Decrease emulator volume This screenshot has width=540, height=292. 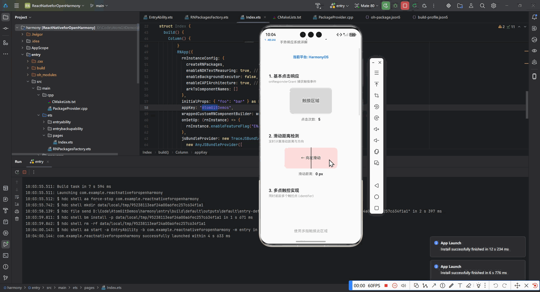377,140
